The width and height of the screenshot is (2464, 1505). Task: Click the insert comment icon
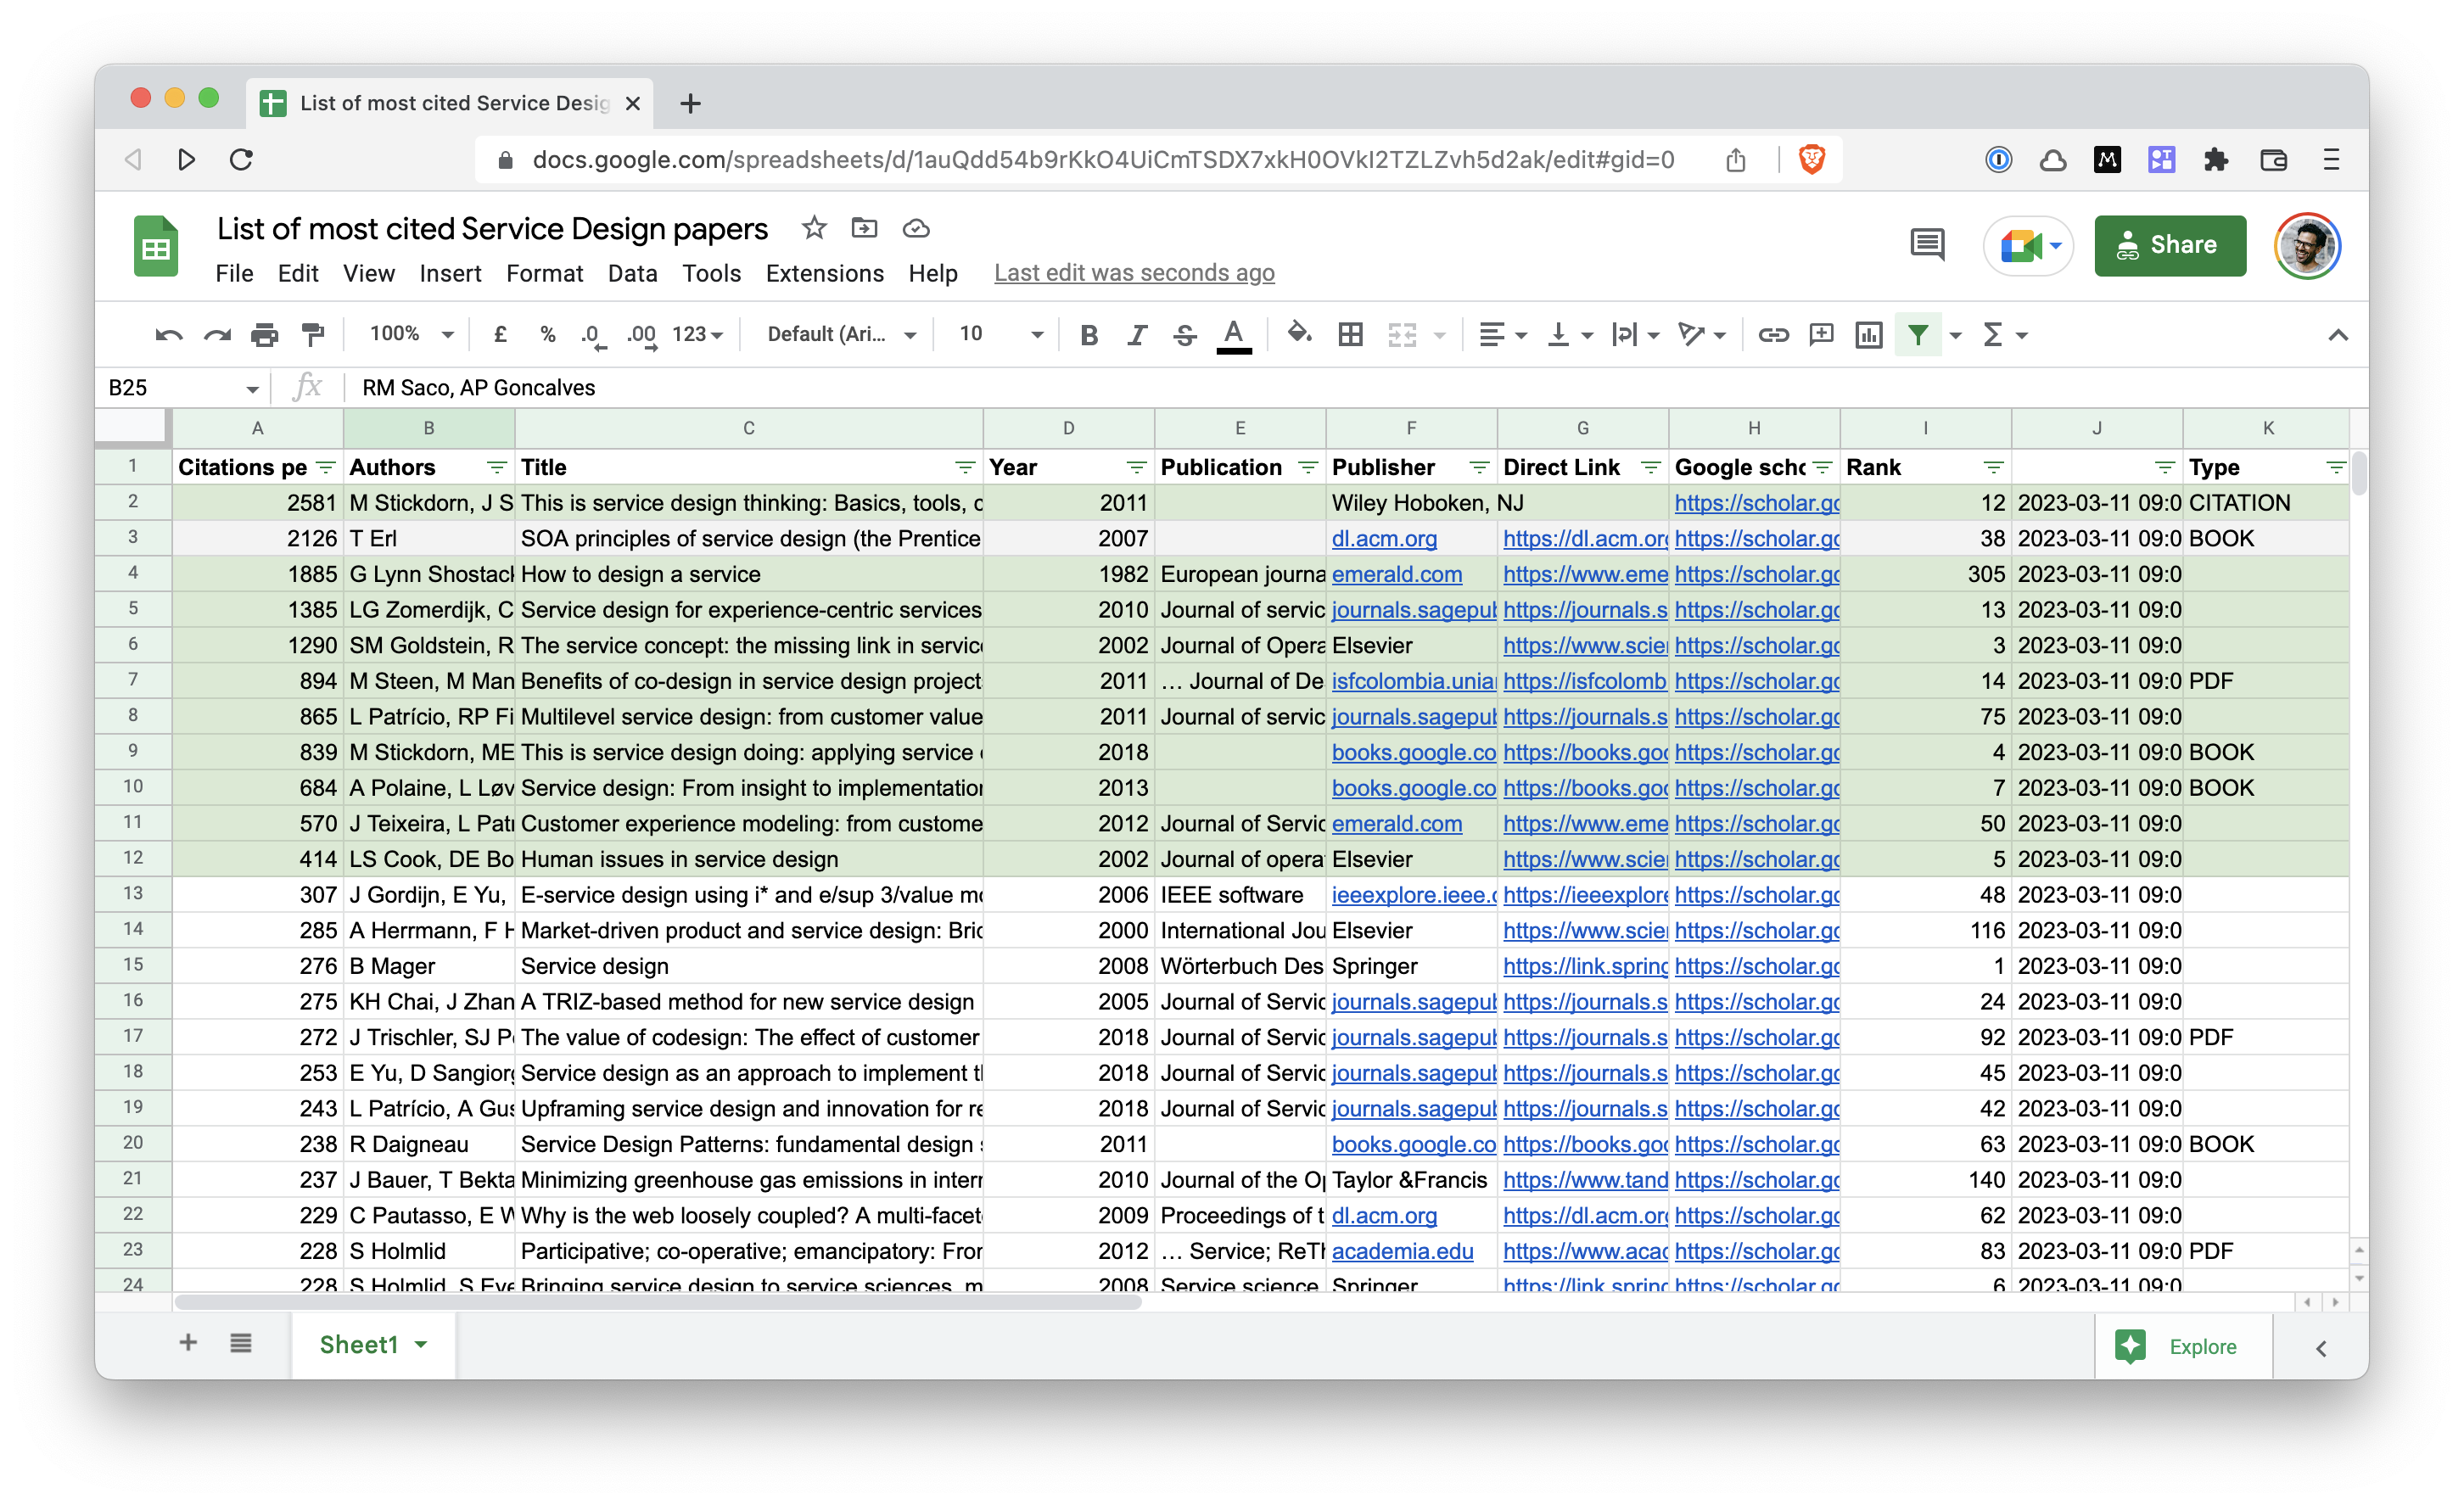click(1821, 335)
